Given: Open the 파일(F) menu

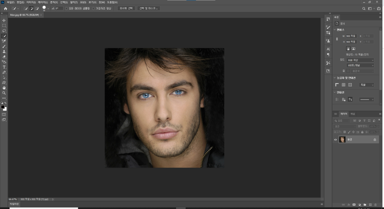Looking at the screenshot, I should (10, 2).
